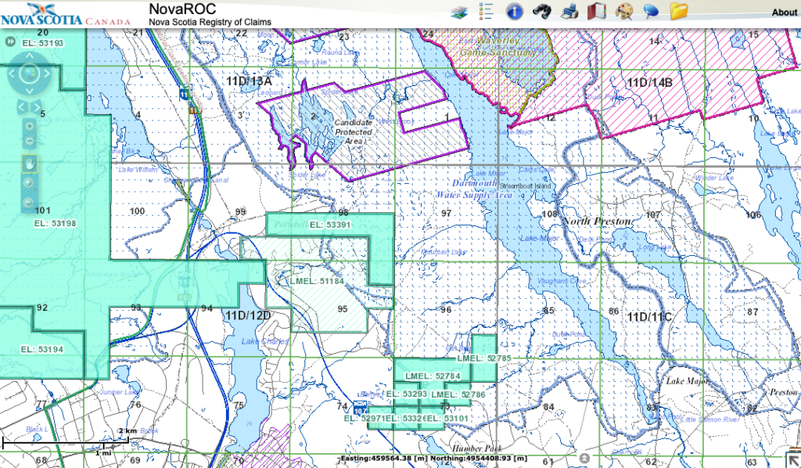Image resolution: width=801 pixels, height=468 pixels.
Task: Open the binoculars search tool
Action: click(541, 11)
